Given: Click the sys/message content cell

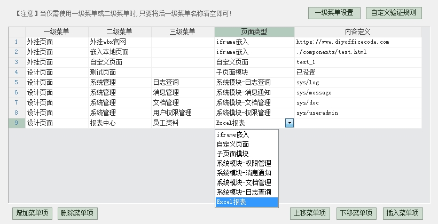Looking at the screenshot, I should pyautogui.click(x=358, y=93).
